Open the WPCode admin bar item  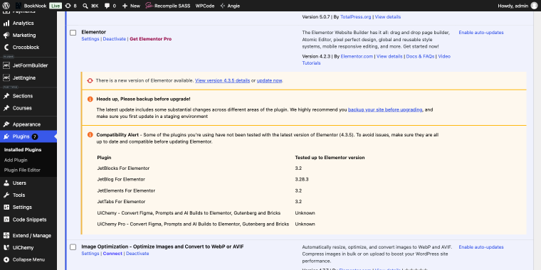204,6
